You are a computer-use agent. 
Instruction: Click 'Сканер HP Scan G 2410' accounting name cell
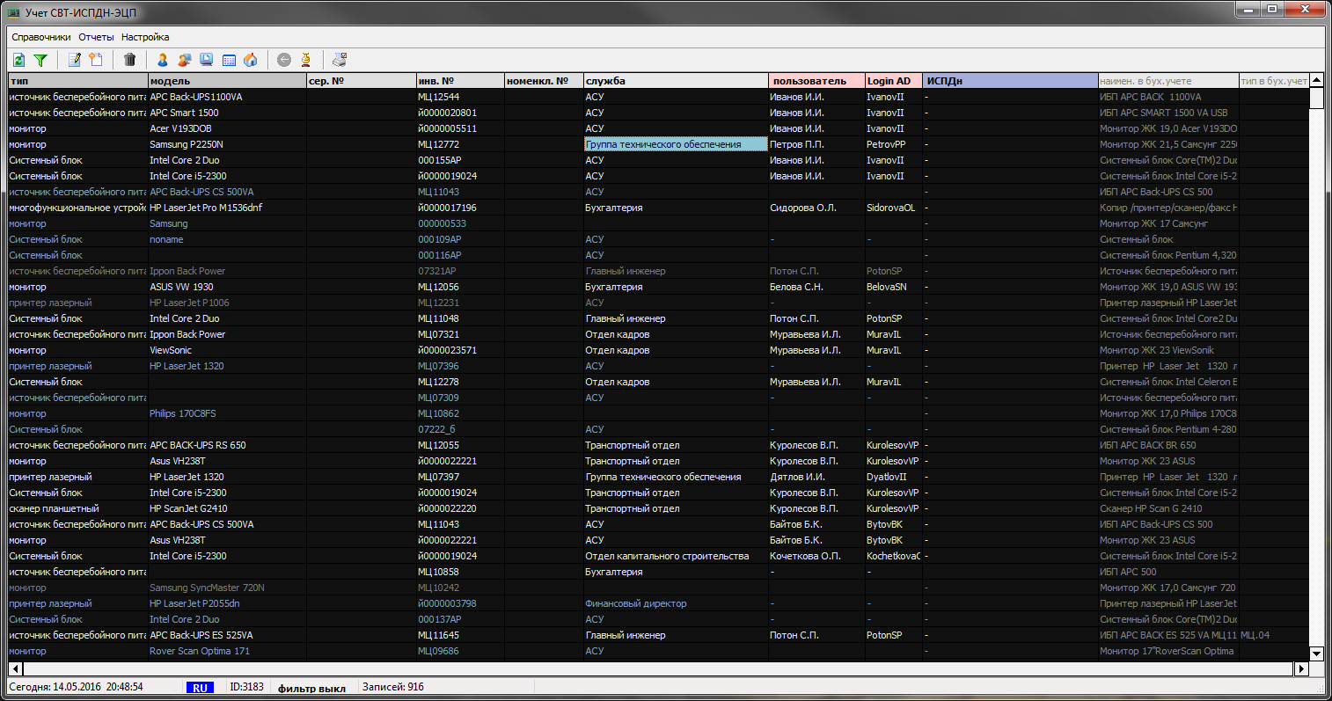point(1168,508)
